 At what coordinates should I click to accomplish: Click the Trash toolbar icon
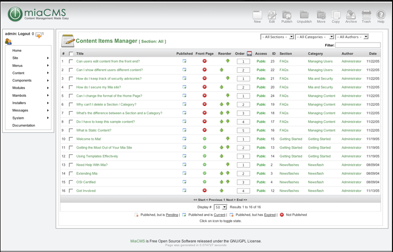coord(366,15)
